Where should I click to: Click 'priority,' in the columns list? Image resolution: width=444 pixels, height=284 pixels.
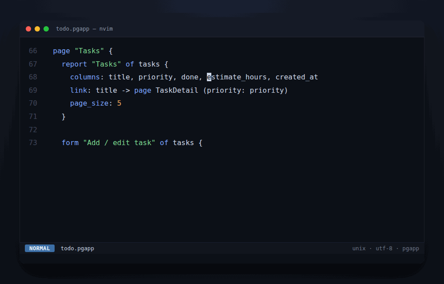click(158, 77)
